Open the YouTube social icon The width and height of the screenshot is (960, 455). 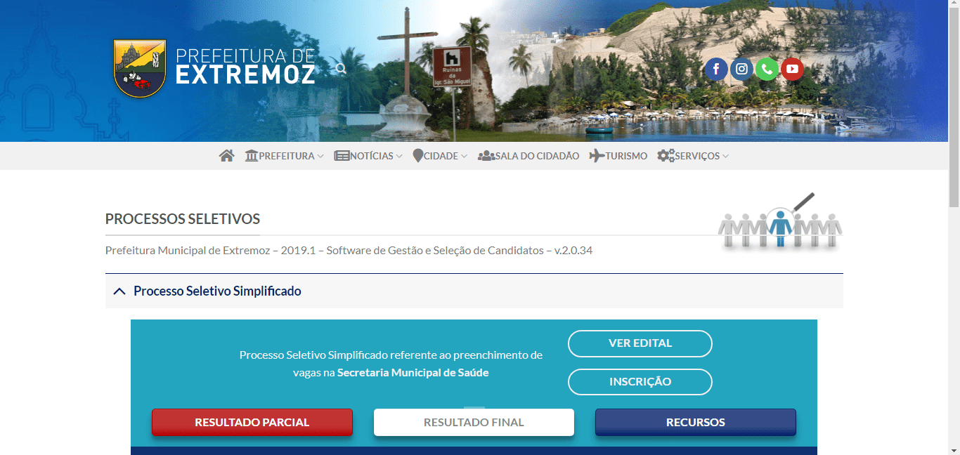792,69
